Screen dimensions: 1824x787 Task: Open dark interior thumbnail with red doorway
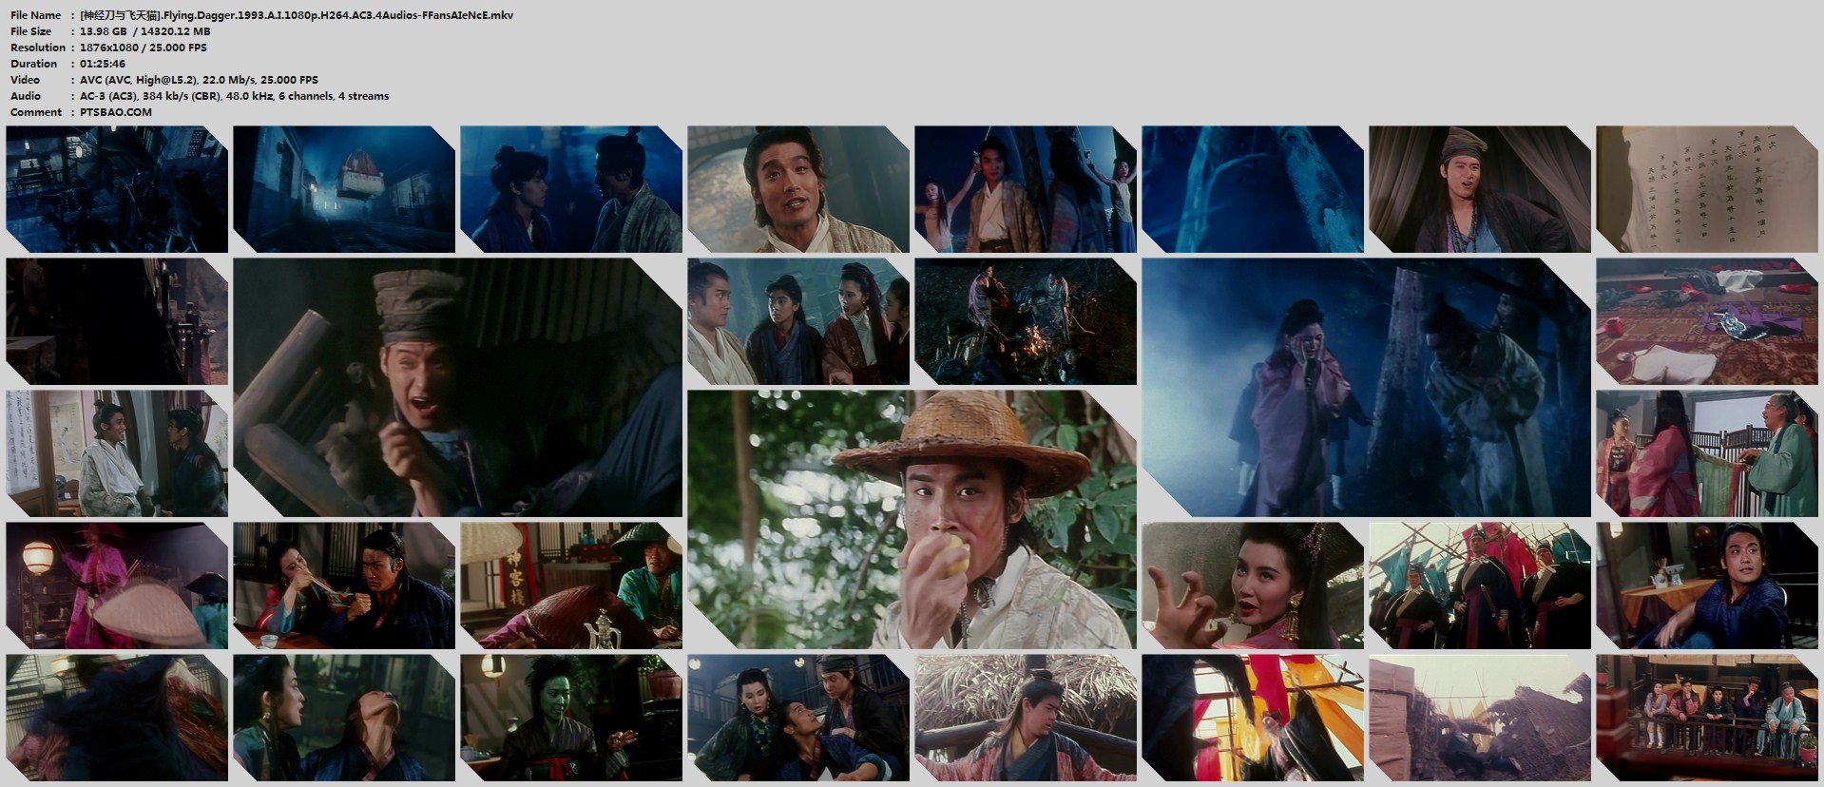pyautogui.click(x=117, y=321)
